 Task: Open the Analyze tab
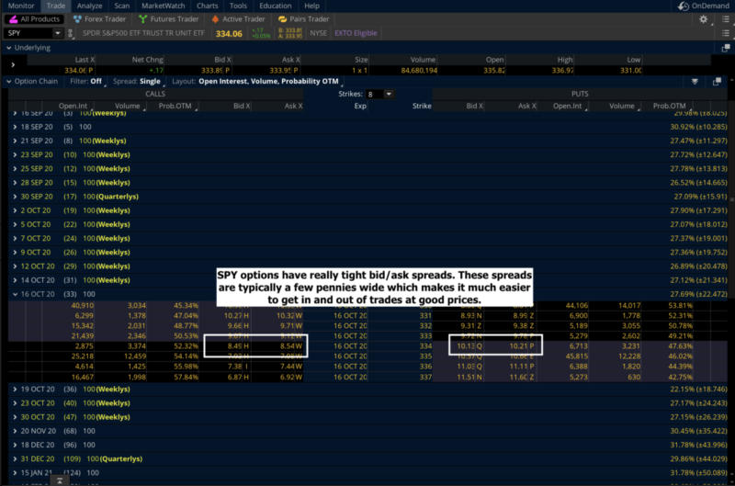(89, 6)
